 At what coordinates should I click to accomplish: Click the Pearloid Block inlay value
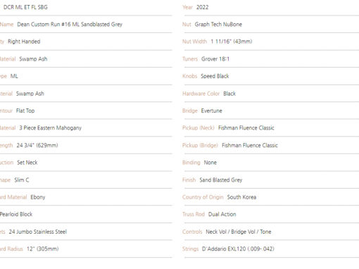16,214
